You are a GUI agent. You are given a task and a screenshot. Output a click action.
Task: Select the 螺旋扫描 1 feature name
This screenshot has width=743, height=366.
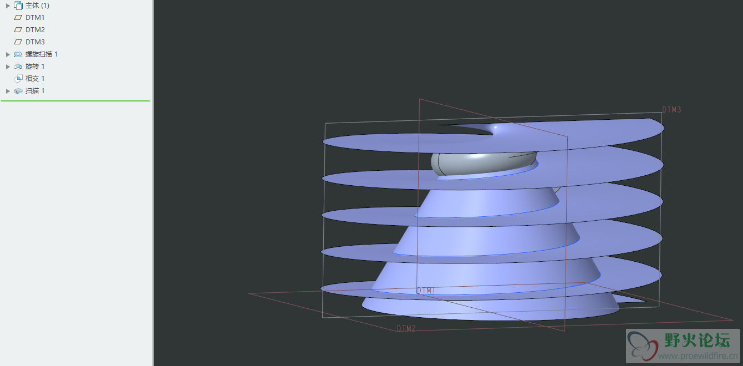click(x=42, y=54)
